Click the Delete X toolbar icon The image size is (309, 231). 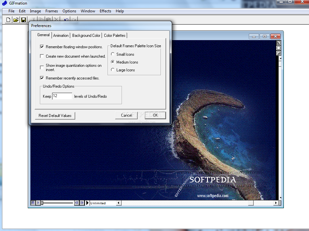[x=56, y=19]
